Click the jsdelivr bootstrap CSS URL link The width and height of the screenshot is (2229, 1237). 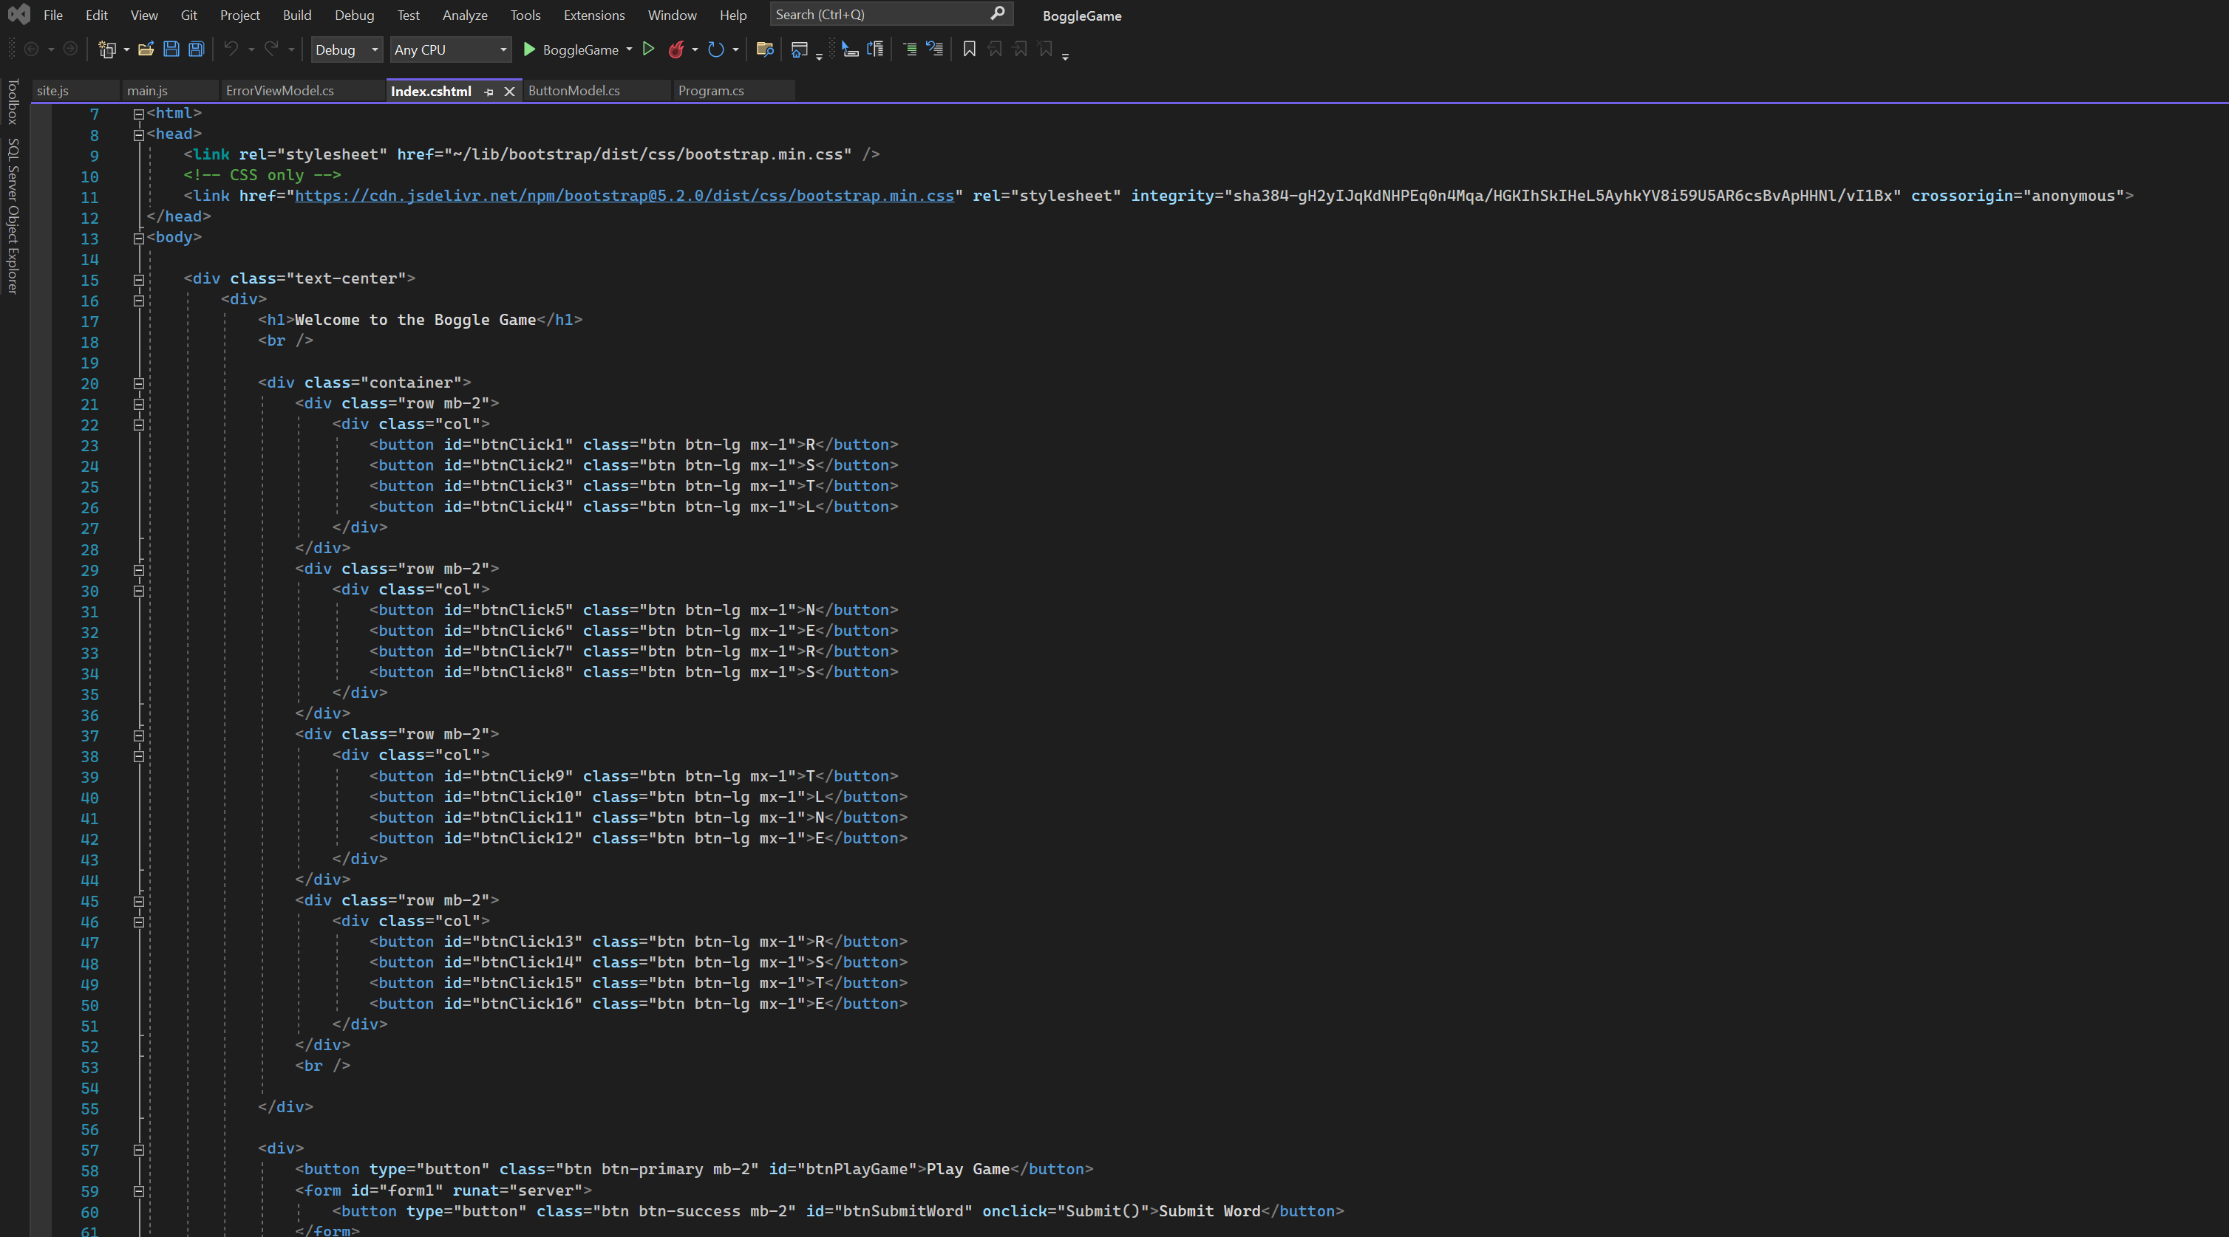pos(624,196)
